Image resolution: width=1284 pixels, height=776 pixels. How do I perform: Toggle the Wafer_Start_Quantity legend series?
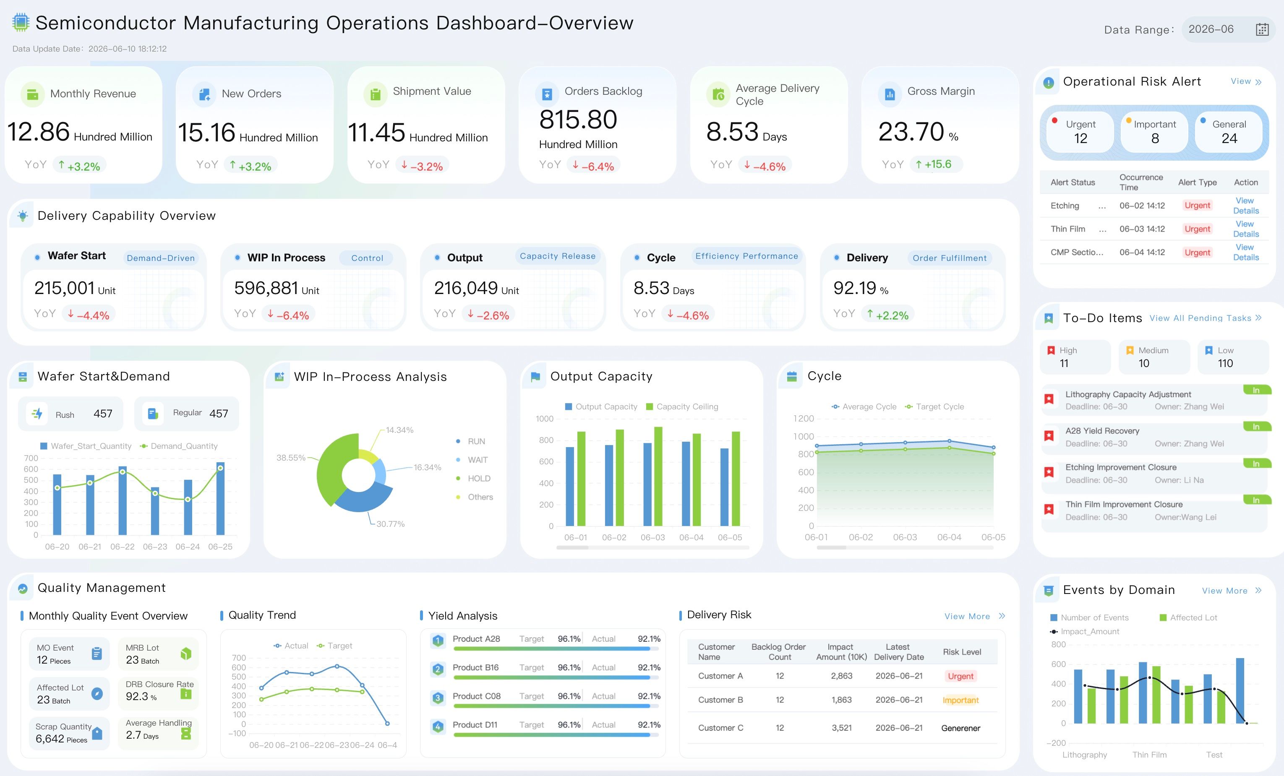86,446
